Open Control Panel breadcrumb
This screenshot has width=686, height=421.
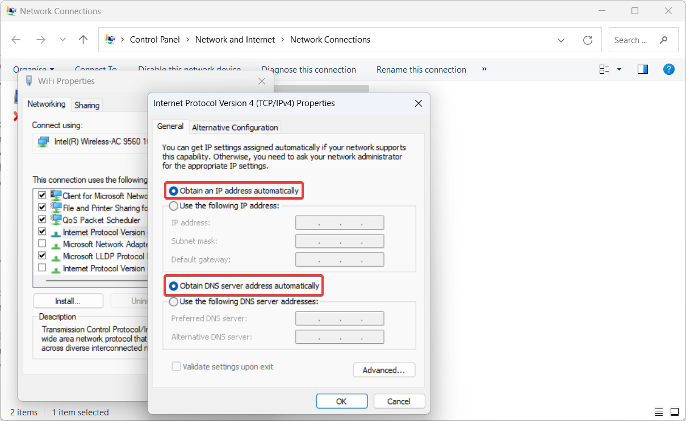click(x=155, y=40)
